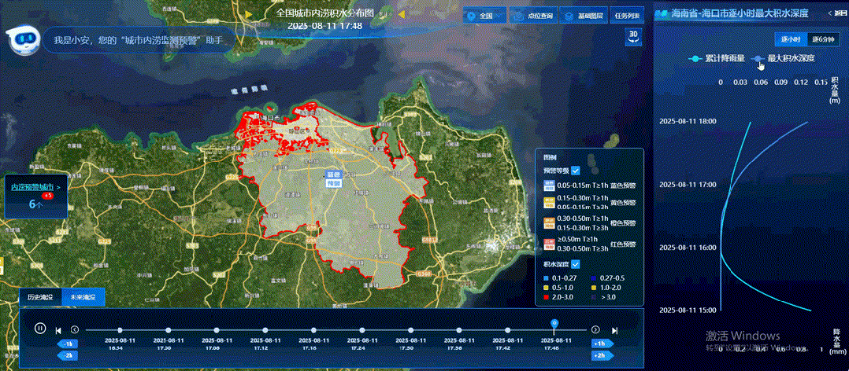Open the 任务列表 task list
849x371 pixels.
(x=628, y=15)
